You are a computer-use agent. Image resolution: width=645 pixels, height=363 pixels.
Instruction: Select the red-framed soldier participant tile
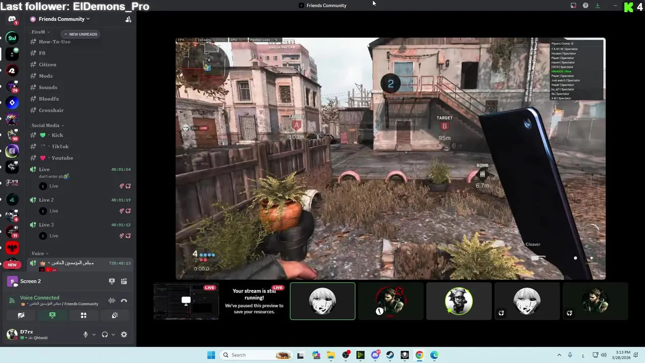[391, 301]
